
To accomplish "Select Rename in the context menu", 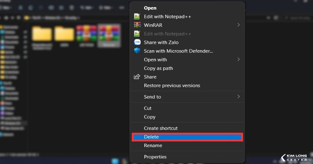I will point(153,145).
